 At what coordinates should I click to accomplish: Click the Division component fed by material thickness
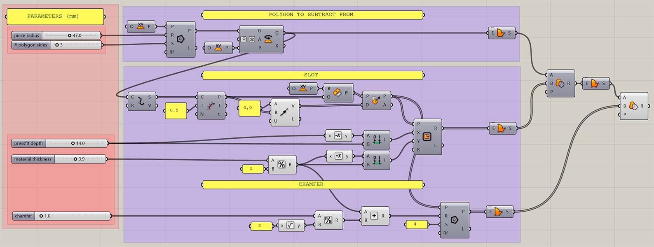[x=282, y=165]
